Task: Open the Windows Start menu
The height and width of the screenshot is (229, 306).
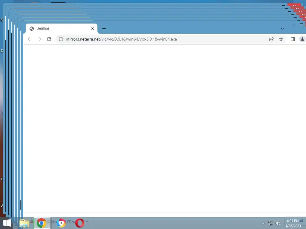Action: point(7,223)
